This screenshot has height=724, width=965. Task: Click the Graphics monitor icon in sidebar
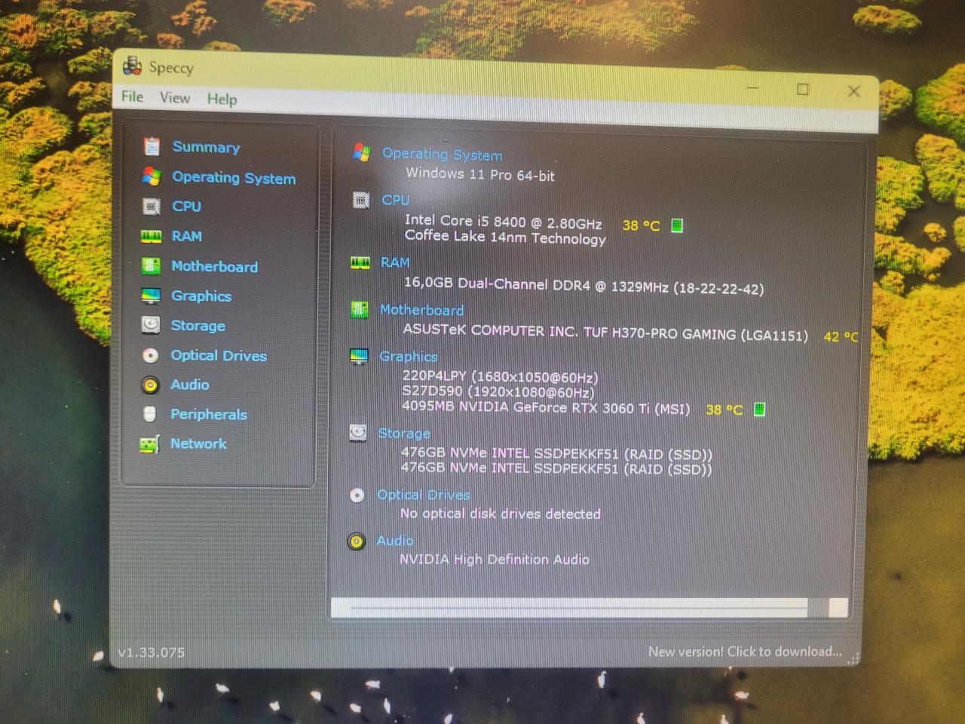pos(151,296)
